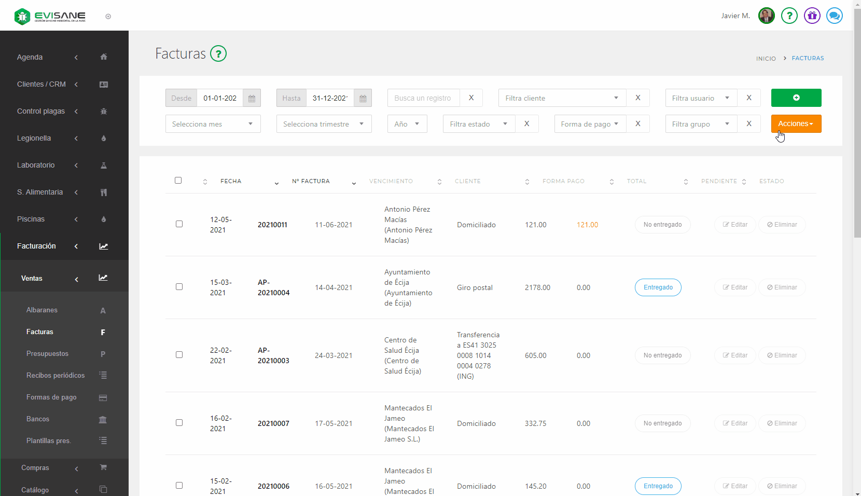861x496 pixels.
Task: Open the blue chat icon in header
Action: pos(834,16)
